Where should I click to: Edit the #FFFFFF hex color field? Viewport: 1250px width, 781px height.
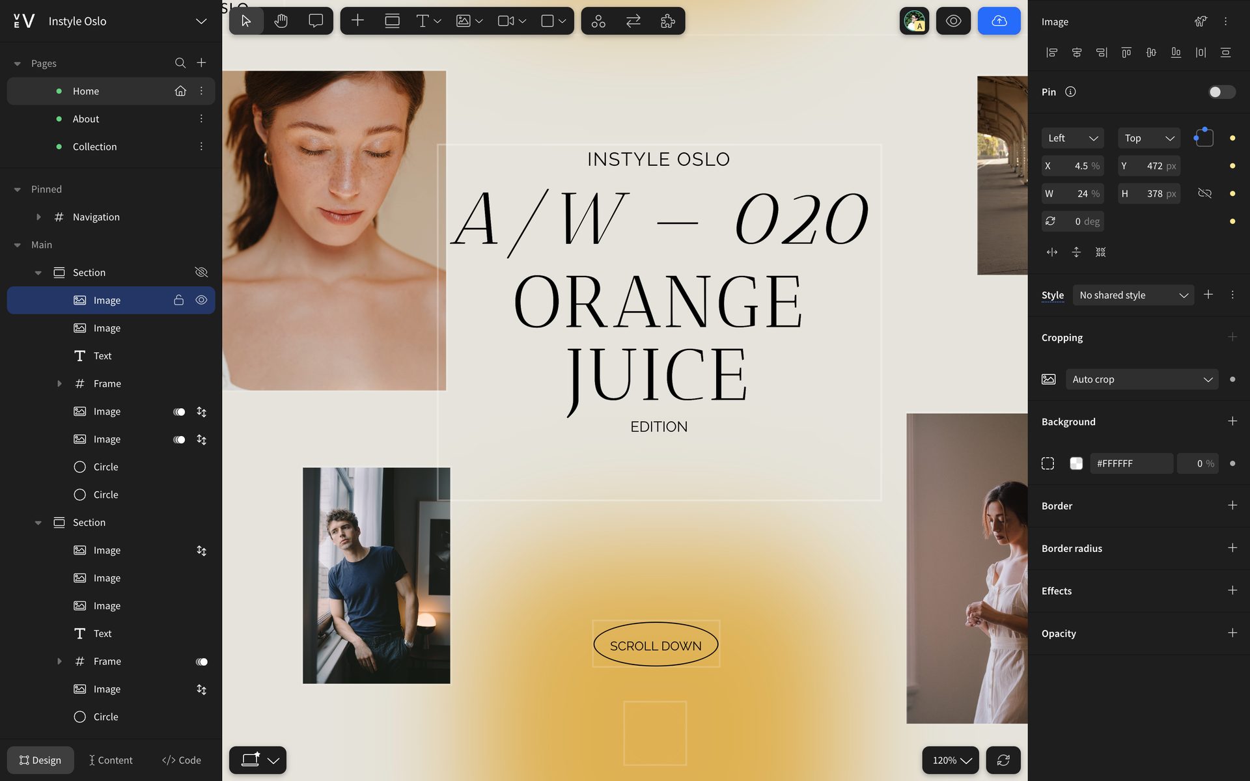[x=1131, y=463]
